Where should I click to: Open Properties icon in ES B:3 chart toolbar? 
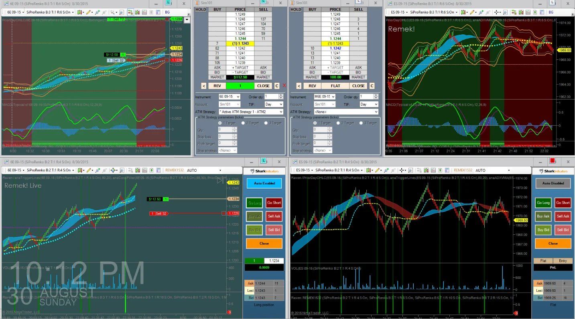[542, 12]
